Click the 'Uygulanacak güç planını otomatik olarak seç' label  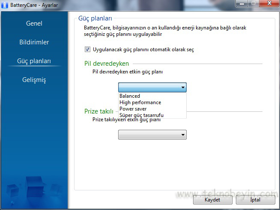[143, 50]
